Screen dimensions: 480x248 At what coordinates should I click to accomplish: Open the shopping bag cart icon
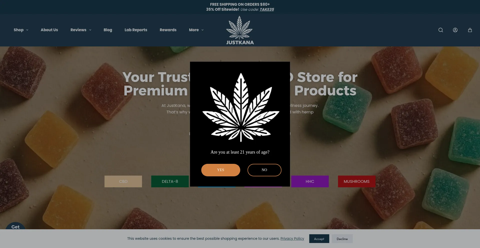click(470, 30)
